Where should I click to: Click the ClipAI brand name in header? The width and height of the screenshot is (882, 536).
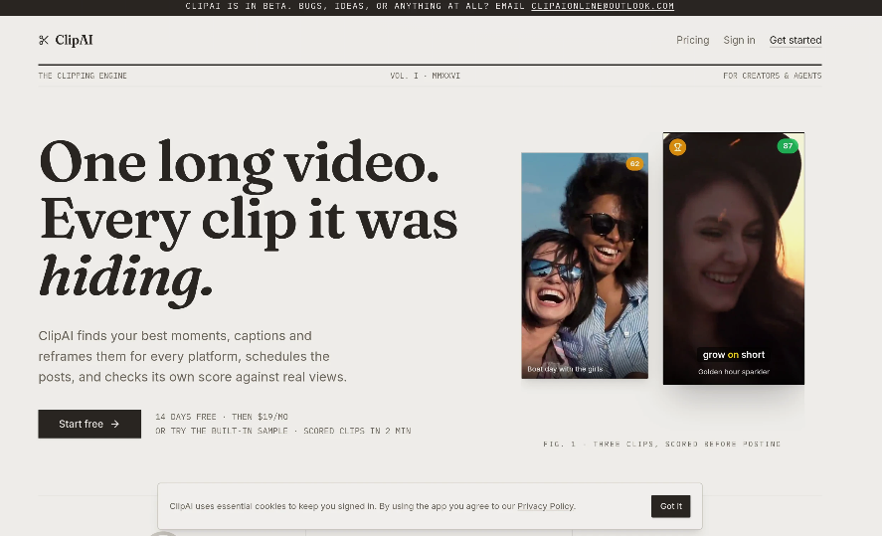click(74, 40)
